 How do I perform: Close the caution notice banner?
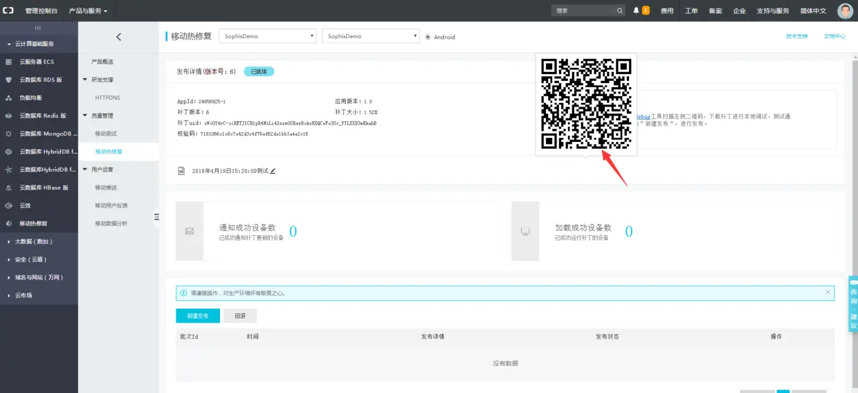coord(828,293)
